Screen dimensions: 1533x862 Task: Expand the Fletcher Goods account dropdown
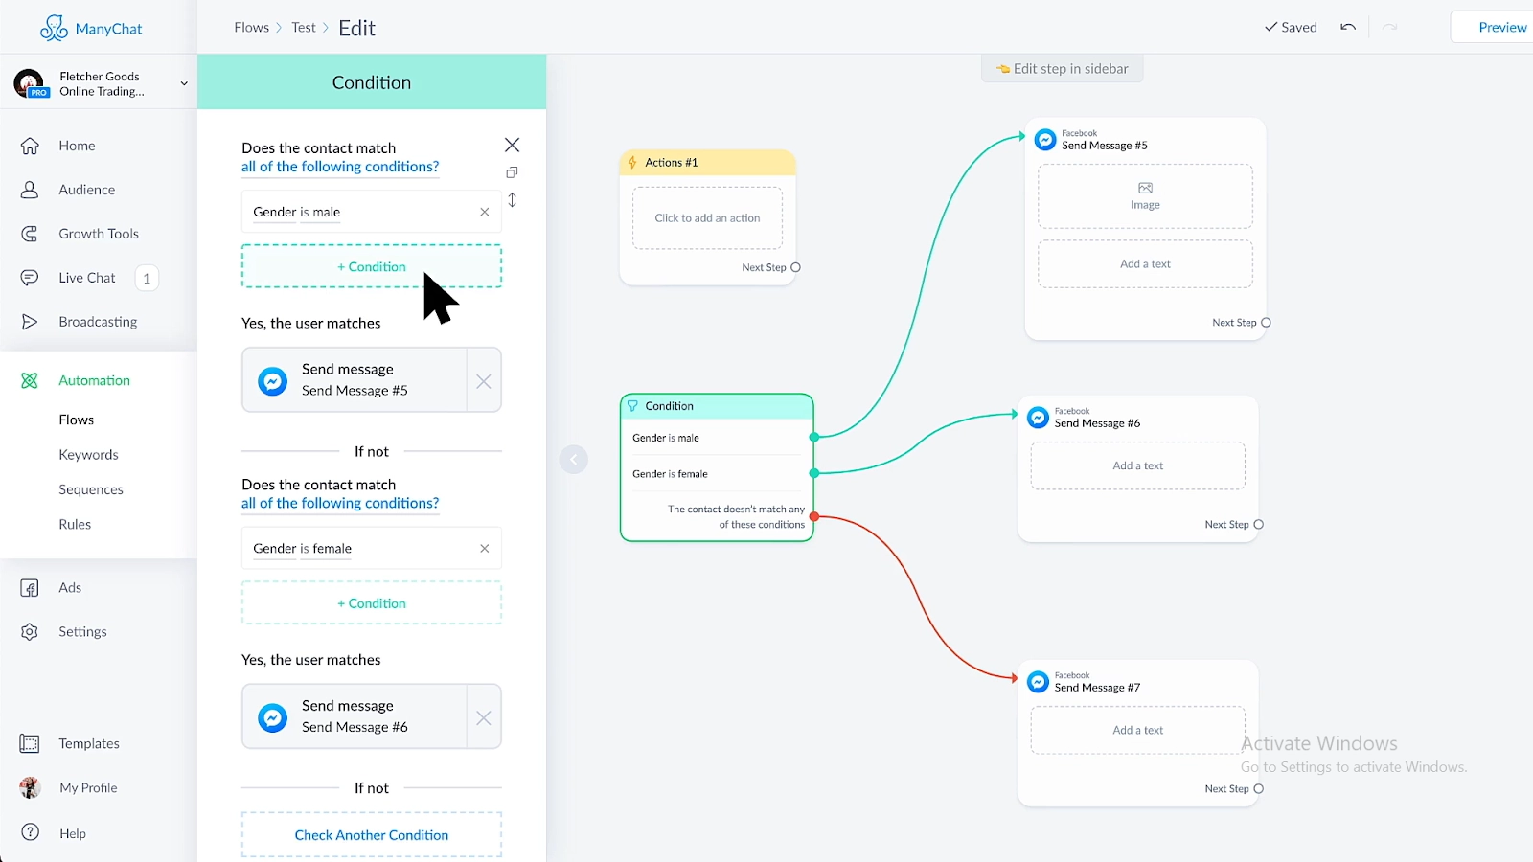184,83
